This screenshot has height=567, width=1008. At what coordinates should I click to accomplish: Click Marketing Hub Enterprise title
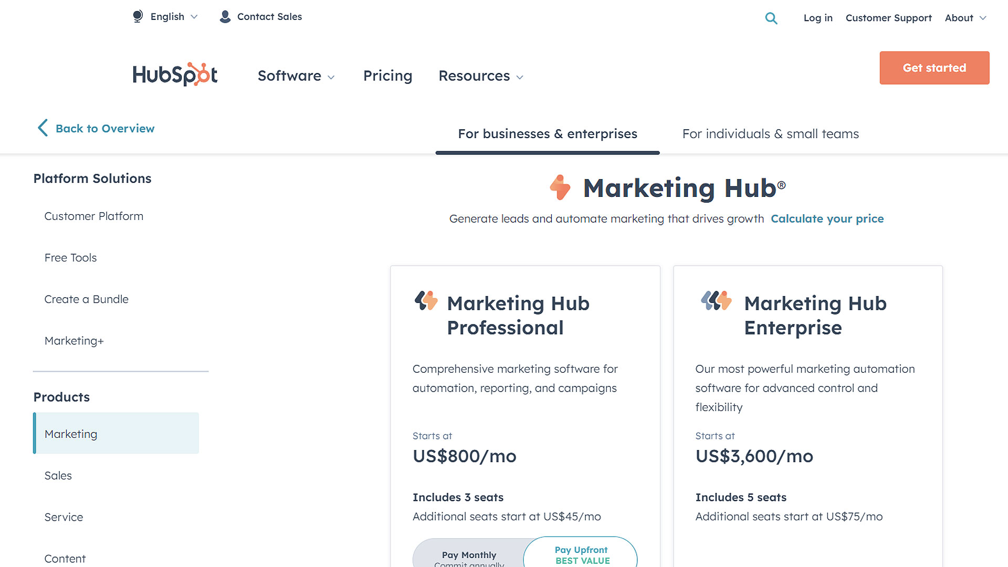pos(815,316)
